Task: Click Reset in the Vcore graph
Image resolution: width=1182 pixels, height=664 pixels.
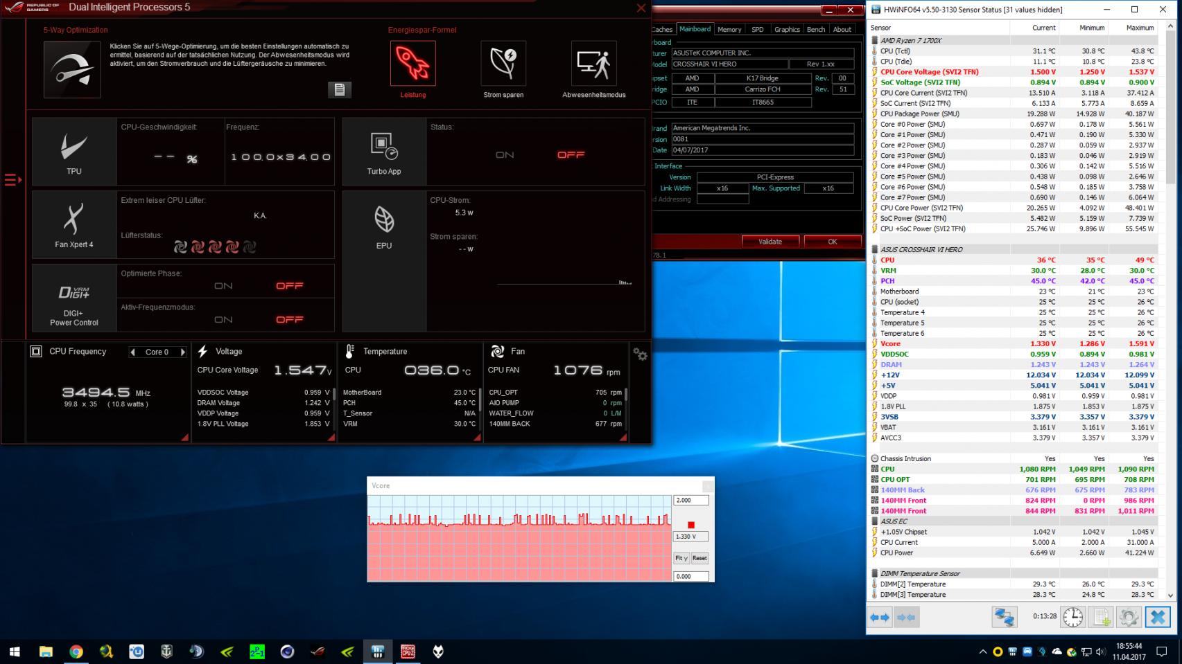Action: [699, 558]
